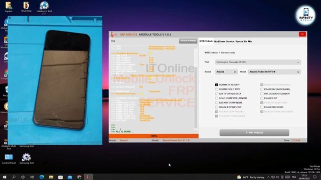The image size is (321, 180).
Task: Open the network icon in the system tray
Action: (x=273, y=177)
